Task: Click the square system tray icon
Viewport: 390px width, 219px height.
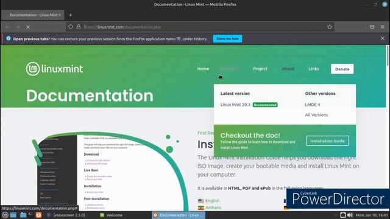Action: tap(342, 215)
